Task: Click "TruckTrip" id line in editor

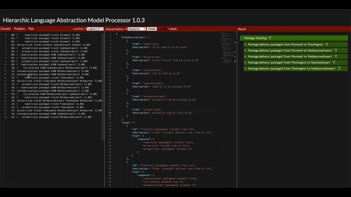Action: [163, 129]
